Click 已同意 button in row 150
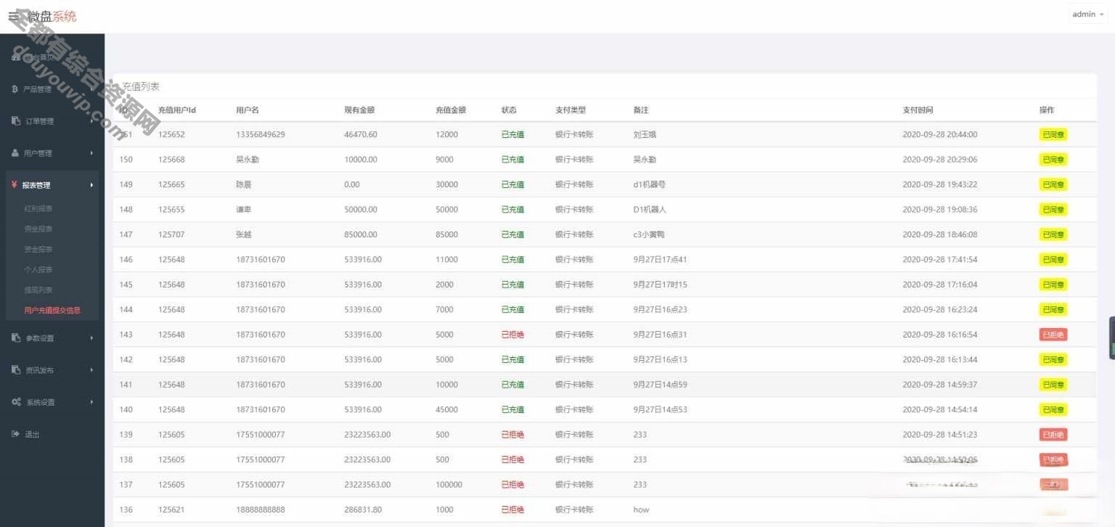Screen dimensions: 1115x527 (1053, 160)
